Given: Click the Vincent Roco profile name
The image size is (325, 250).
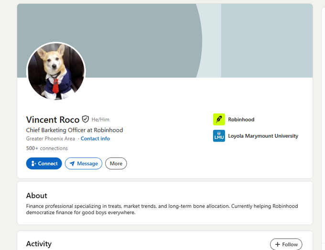Looking at the screenshot, I should pyautogui.click(x=53, y=120).
